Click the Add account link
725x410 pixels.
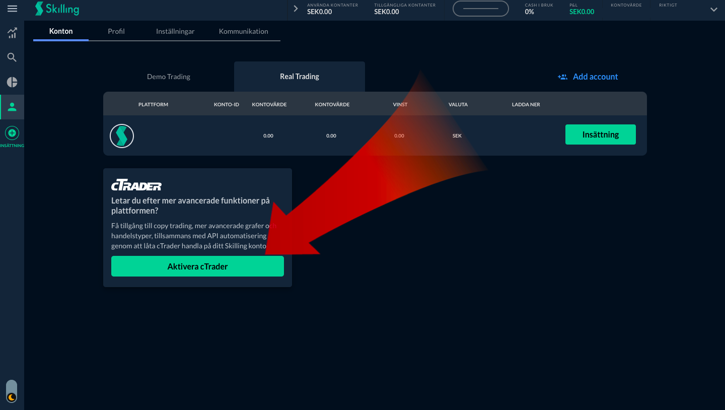(x=588, y=77)
